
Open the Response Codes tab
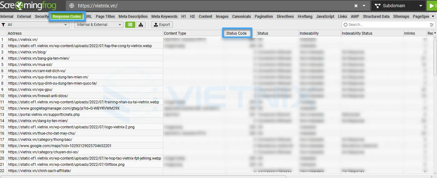point(67,17)
